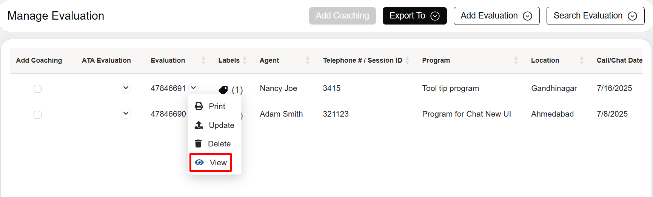The width and height of the screenshot is (653, 197).
Task: Choose Delete in the evaluation menu
Action: 219,144
